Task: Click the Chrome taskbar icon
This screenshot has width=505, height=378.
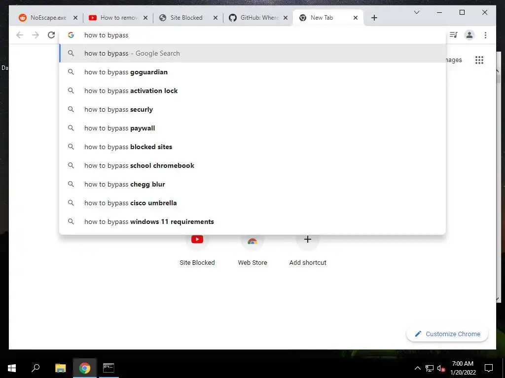Action: (x=85, y=368)
